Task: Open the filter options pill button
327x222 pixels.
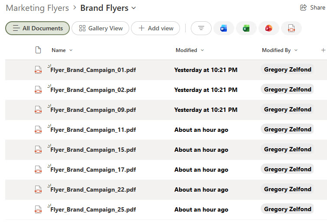Action: [x=201, y=28]
